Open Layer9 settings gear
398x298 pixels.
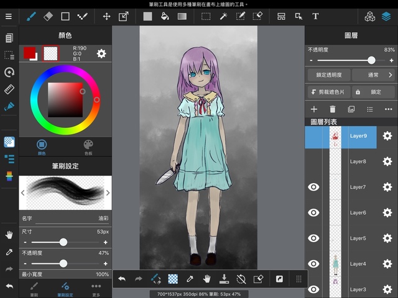[x=387, y=136]
